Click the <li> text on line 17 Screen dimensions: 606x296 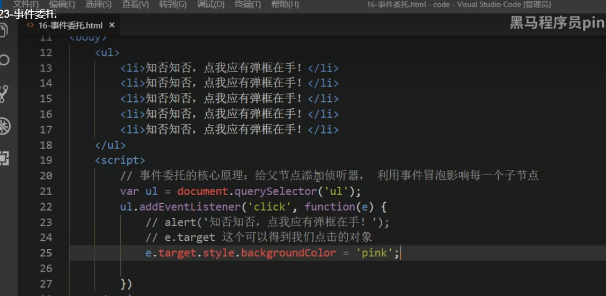pos(229,130)
